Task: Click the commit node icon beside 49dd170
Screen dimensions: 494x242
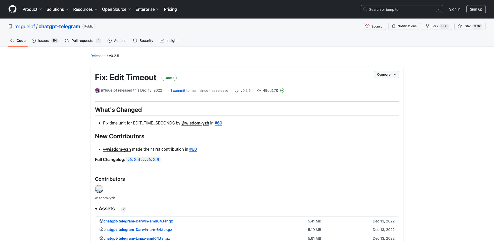Action: (259, 91)
